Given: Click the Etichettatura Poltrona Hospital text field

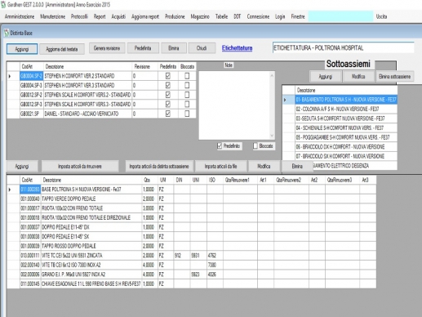Looking at the screenshot, I should point(343,48).
